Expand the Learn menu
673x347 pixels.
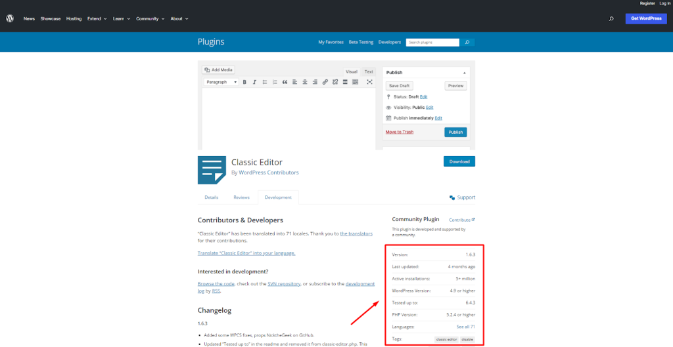point(122,19)
